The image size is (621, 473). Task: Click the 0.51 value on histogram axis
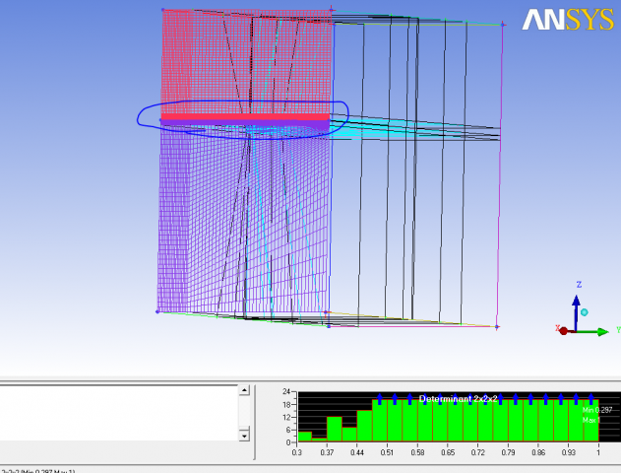pyautogui.click(x=388, y=452)
